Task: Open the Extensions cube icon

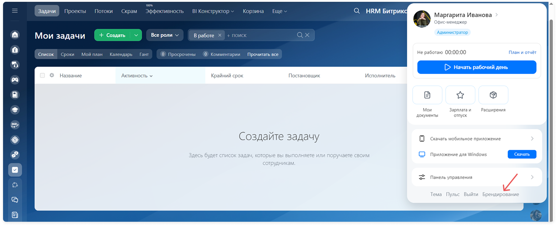Action: [x=493, y=95]
